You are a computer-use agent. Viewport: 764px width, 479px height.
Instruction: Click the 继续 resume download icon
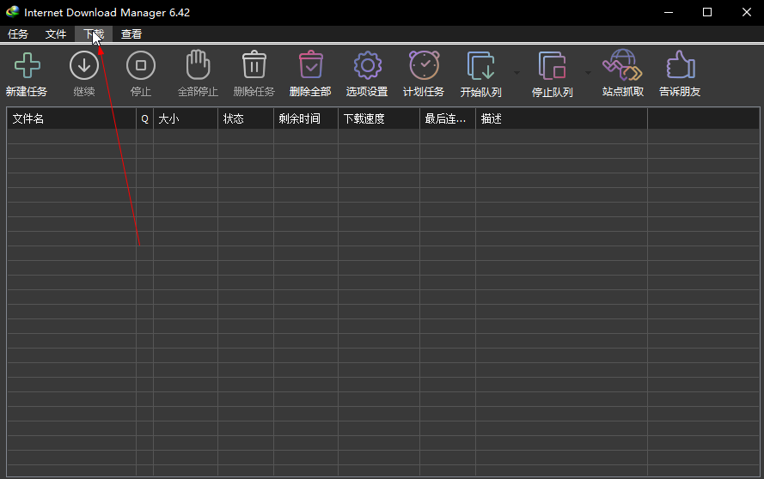click(x=84, y=65)
